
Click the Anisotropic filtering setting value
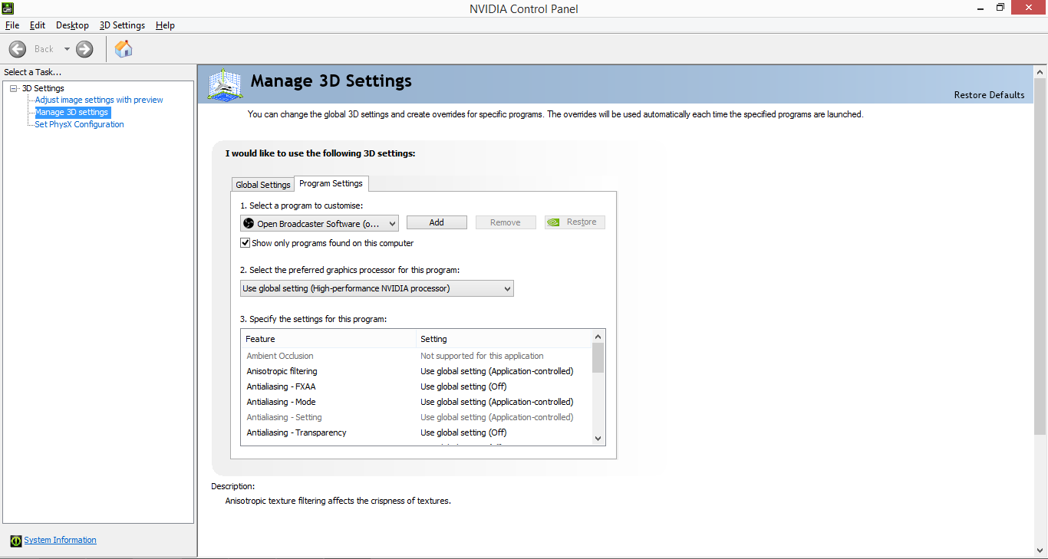497,371
